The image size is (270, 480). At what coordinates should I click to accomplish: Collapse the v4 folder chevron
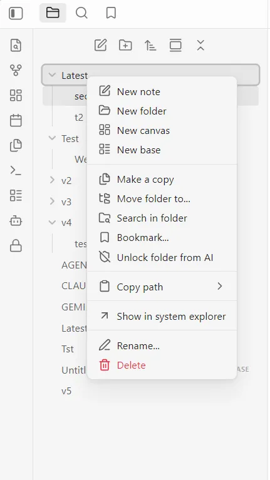click(x=52, y=223)
